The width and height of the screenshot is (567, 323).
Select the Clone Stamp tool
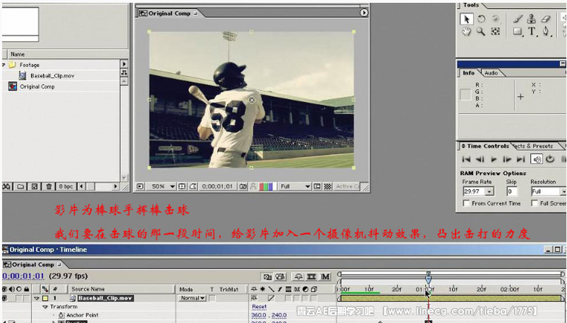tap(531, 19)
